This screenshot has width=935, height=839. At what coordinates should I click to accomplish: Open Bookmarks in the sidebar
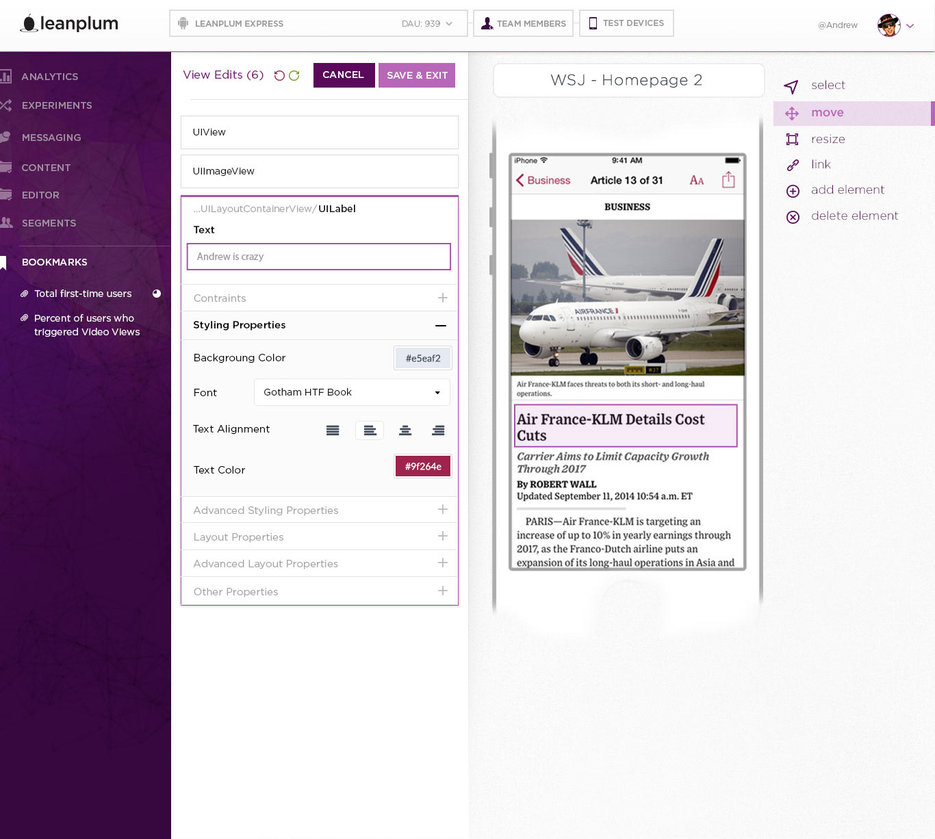click(54, 262)
